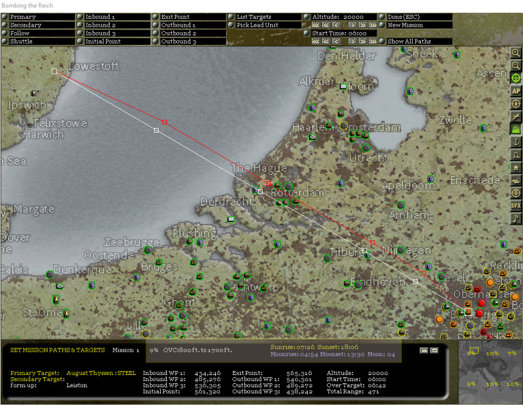Click the 'Leiston' form up text
Image resolution: width=523 pixels, height=405 pixels.
tap(77, 385)
